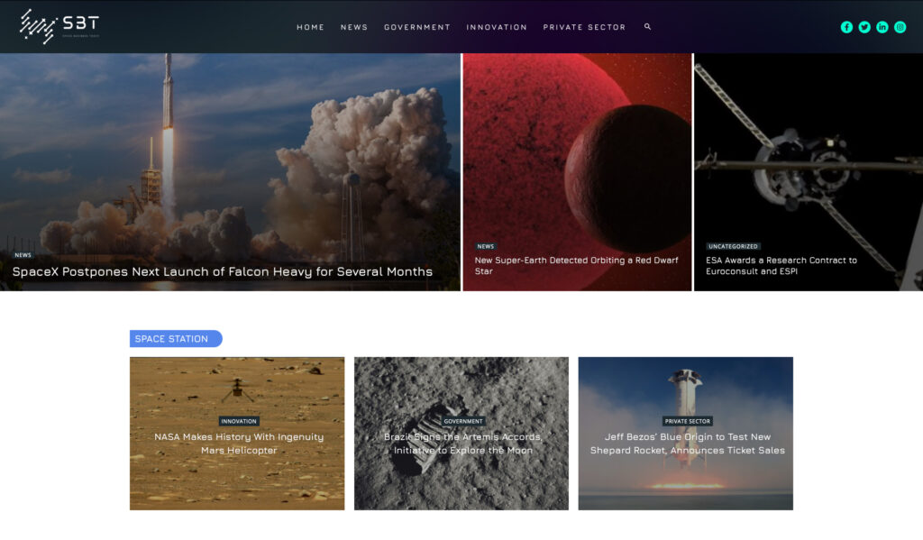Screen dimensions: 923x540
Task: Read SpaceX Postpones Falcon Heavy launch article
Action: pyautogui.click(x=223, y=271)
